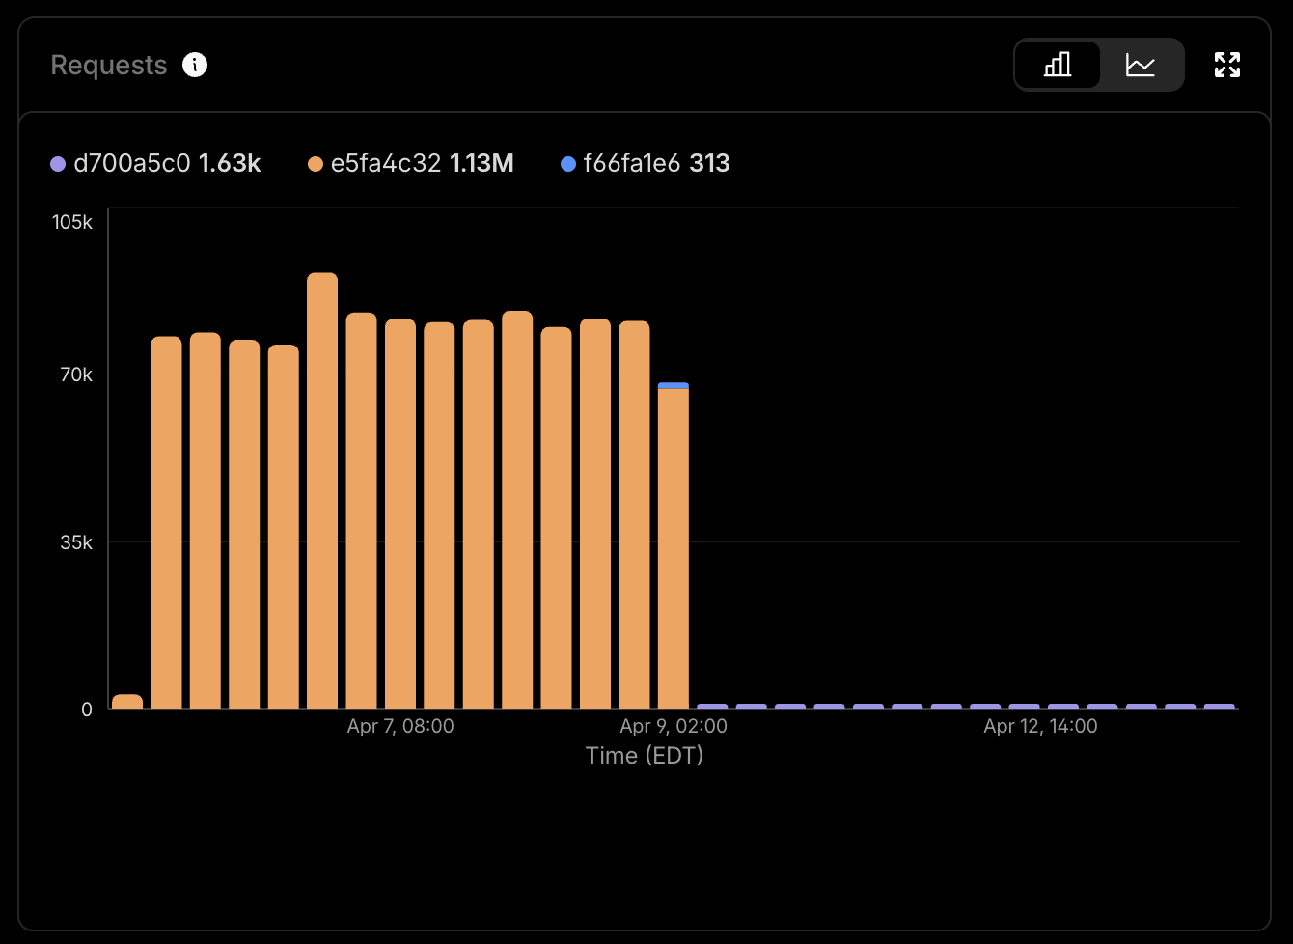The image size is (1293, 944).
Task: Click the Apr 9, 02:00 axis label
Action: coord(674,726)
